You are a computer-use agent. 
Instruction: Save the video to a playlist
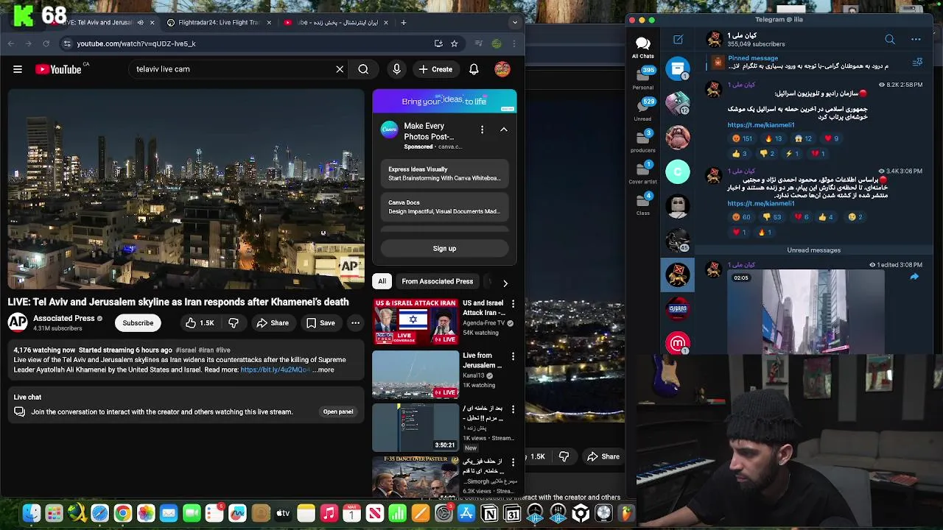pyautogui.click(x=320, y=323)
